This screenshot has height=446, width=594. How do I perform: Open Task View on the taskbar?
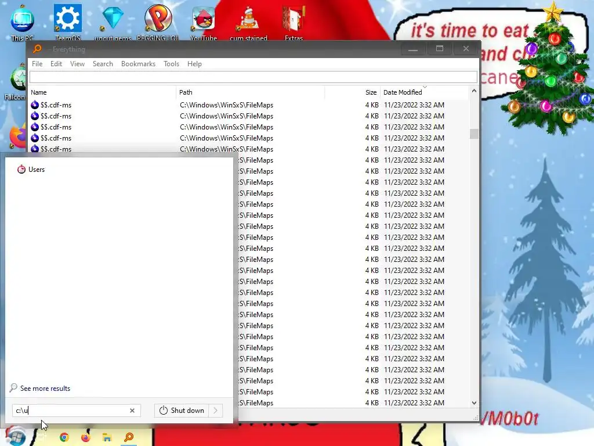click(x=42, y=437)
